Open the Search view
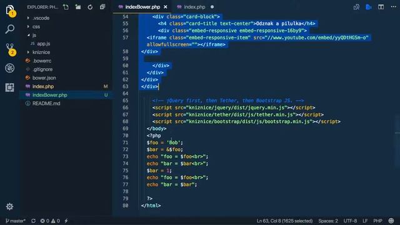Screen dimensions: 400x225 coord(10,29)
